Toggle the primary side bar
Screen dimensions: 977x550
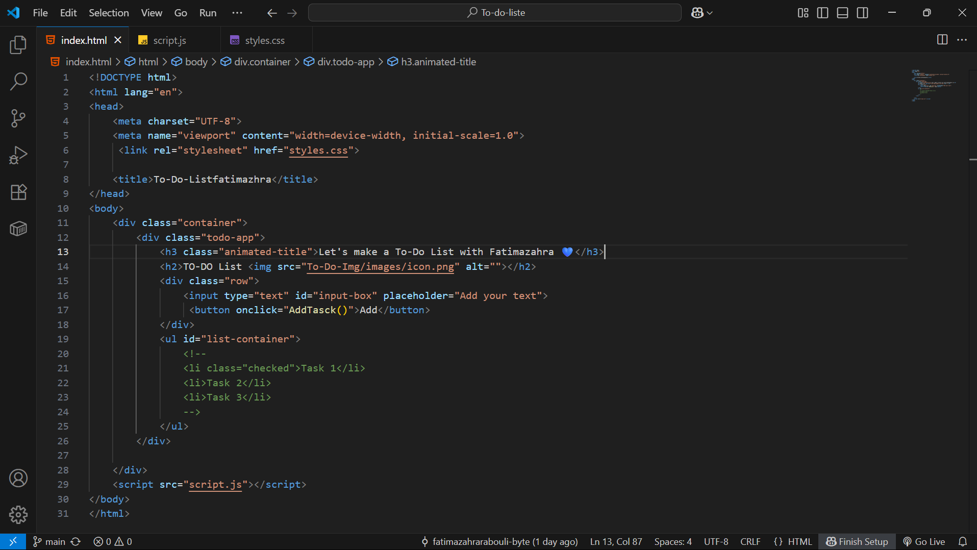point(822,13)
